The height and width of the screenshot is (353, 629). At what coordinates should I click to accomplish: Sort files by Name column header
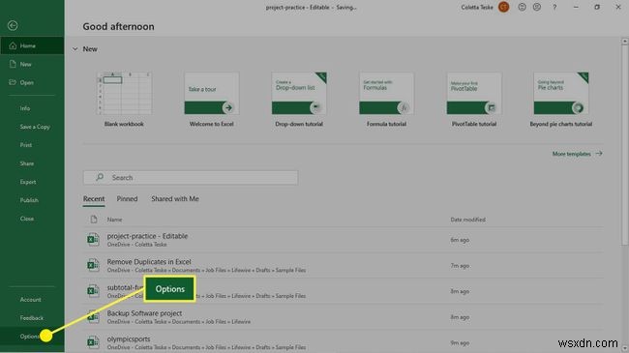pos(115,220)
